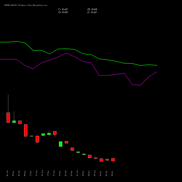Click the 17 Jun green candlestick

coord(49,134)
